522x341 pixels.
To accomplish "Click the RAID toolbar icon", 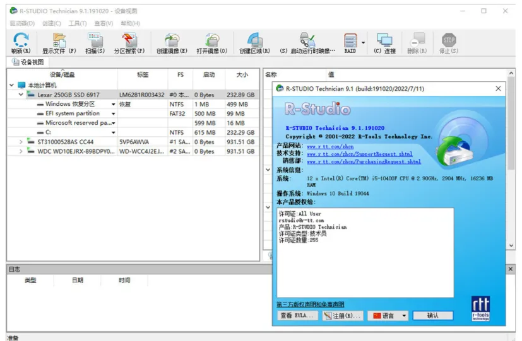I will coord(350,43).
